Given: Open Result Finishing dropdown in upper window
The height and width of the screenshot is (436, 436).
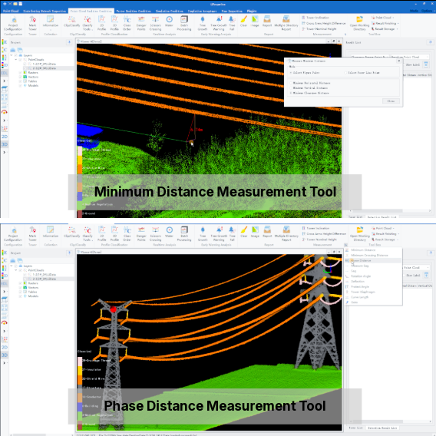Looking at the screenshot, I should 385,23.
